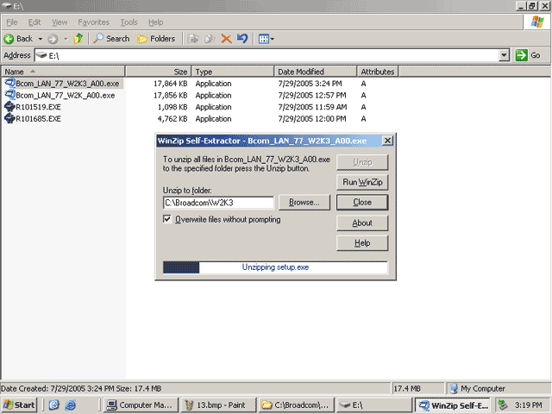This screenshot has height=414, width=552.
Task: Click the Back arrow icon in Explorer toolbar
Action: click(9, 39)
